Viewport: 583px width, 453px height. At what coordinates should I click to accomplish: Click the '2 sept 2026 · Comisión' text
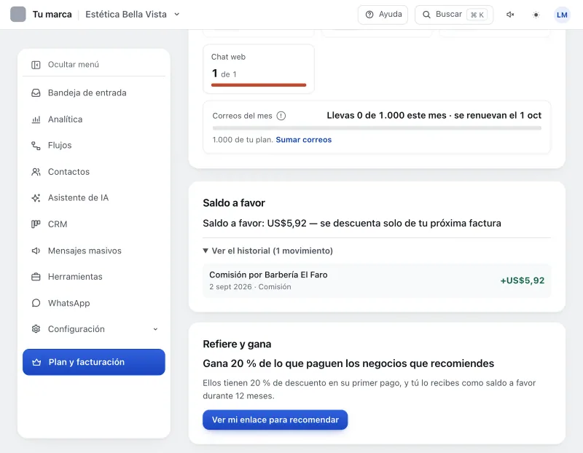point(250,287)
